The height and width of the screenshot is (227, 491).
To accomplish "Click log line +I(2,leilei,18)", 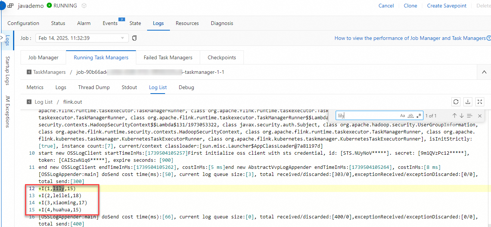I will (60, 195).
